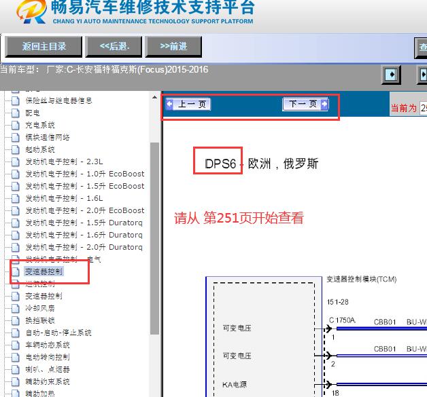The image size is (427, 397).
Task: Open previous page with 上一页
Action: (188, 104)
